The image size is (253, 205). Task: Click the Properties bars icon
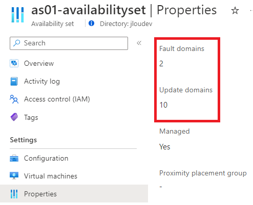tap(14, 194)
